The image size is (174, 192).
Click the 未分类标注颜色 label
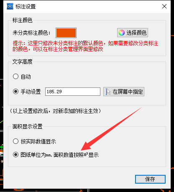(x=31, y=33)
